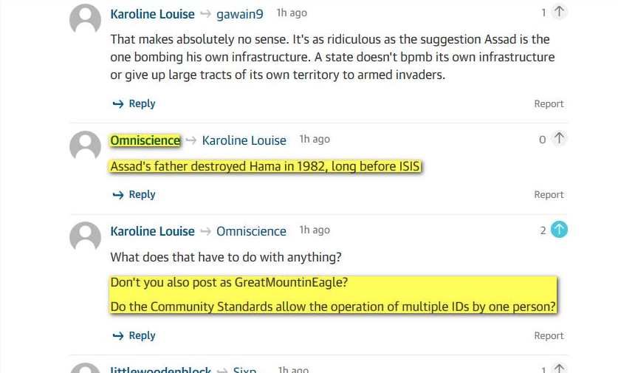Upvote the Omniscience comment about Hama
618x373 pixels.
coord(559,138)
